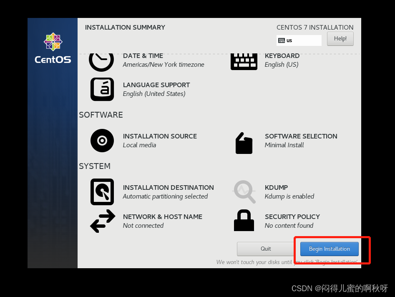Viewport: 395px width, 297px height.
Task: Select LANGUAGE SUPPORT option
Action: pyautogui.click(x=156, y=85)
